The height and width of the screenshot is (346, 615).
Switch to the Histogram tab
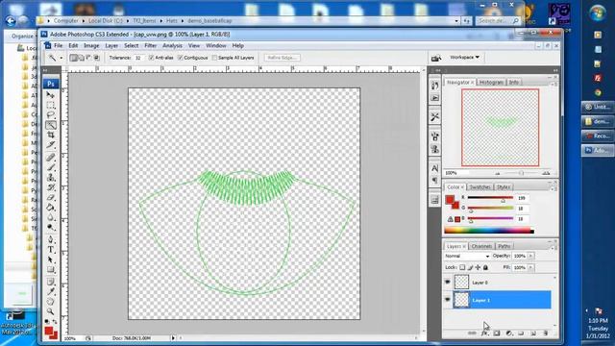[491, 82]
